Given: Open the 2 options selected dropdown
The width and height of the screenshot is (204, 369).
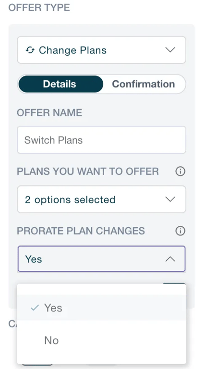Looking at the screenshot, I should pyautogui.click(x=102, y=199).
